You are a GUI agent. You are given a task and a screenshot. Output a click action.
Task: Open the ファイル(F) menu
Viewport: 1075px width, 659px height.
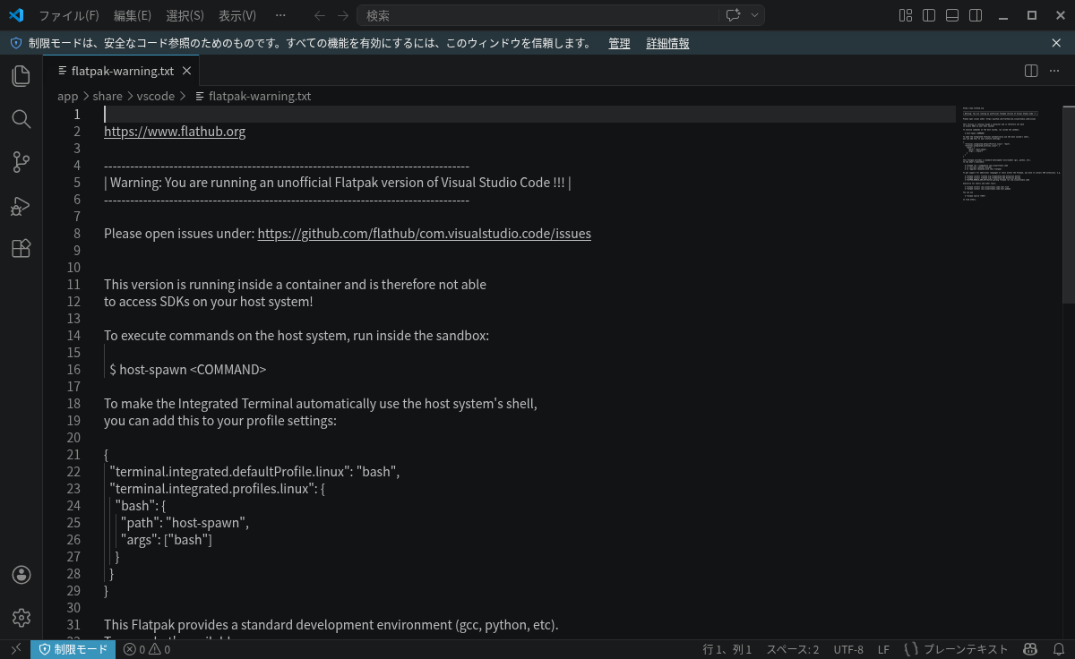point(69,15)
